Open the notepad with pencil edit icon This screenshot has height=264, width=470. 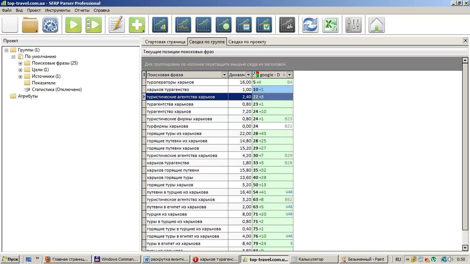click(117, 25)
